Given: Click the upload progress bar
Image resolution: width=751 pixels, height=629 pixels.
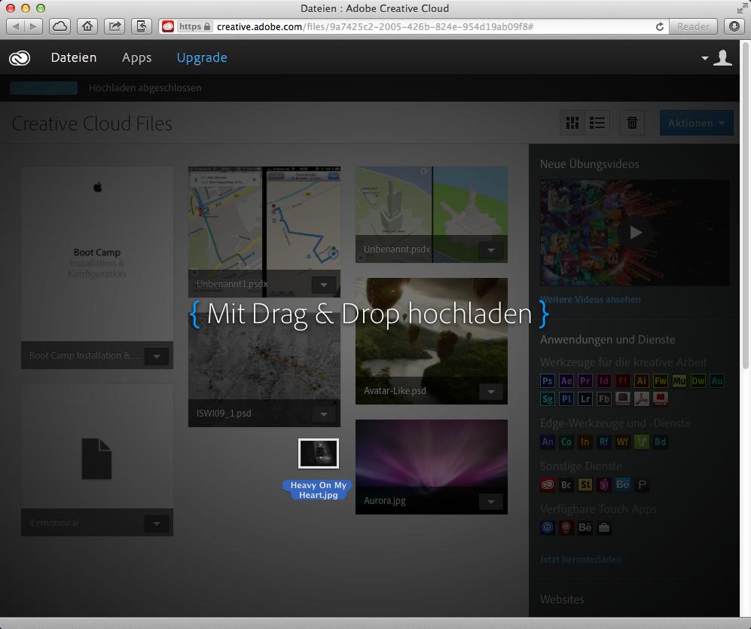Looking at the screenshot, I should [44, 88].
